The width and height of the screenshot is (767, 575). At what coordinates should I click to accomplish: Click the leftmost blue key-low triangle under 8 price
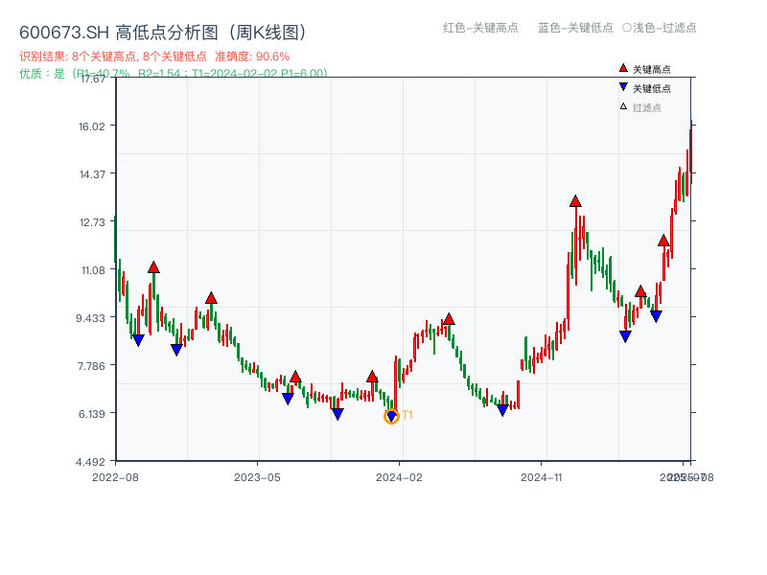click(137, 339)
